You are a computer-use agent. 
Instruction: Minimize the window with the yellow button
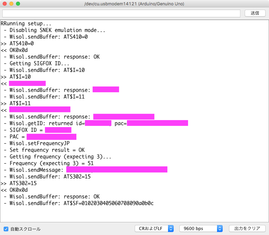(x=11, y=4)
